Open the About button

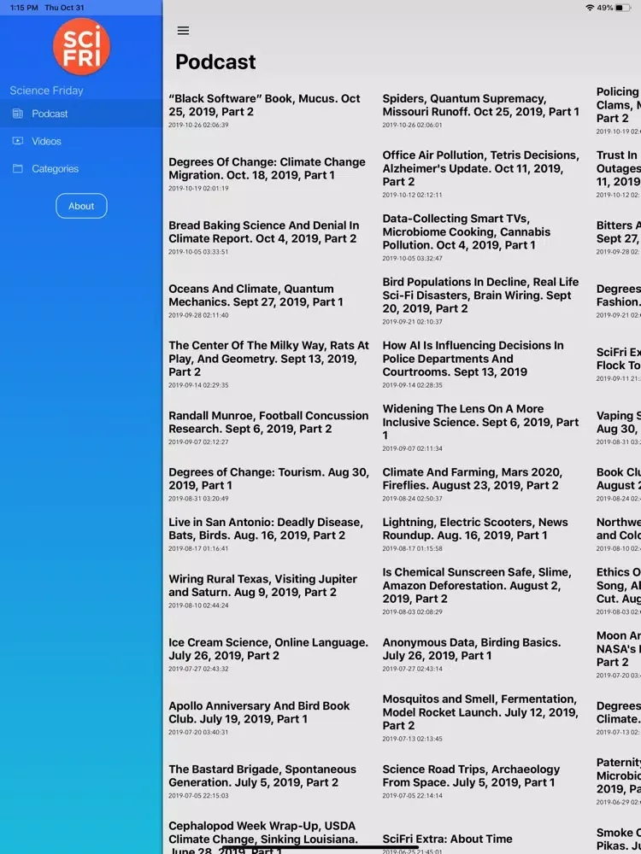coord(81,206)
